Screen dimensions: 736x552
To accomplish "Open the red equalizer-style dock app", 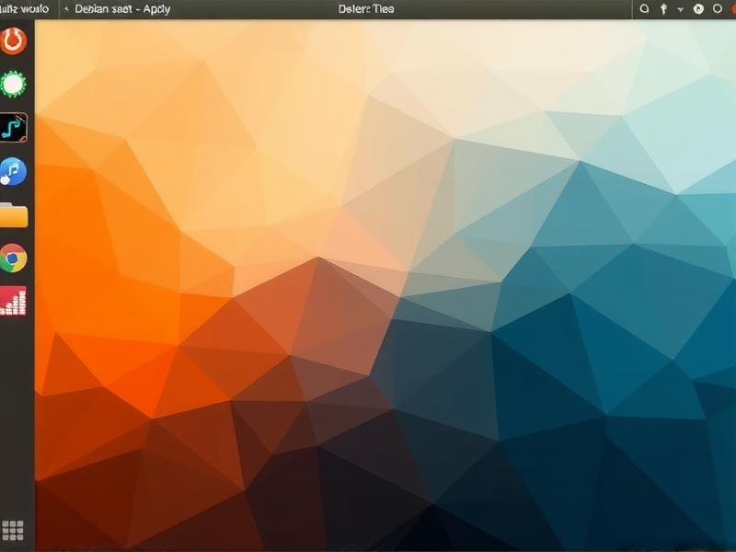I will tap(14, 302).
